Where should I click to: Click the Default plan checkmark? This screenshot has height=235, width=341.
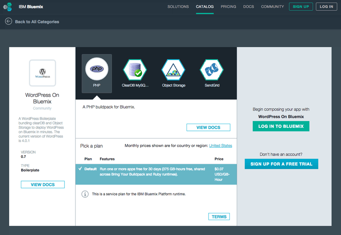click(80, 169)
